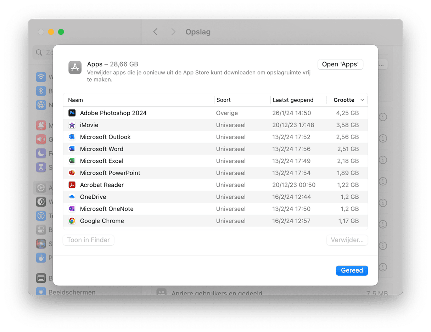Screen dimensions: 431x332
Task: Click the Microsoft Outlook icon in list
Action: pos(72,137)
